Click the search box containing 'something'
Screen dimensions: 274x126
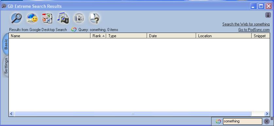click(242, 121)
